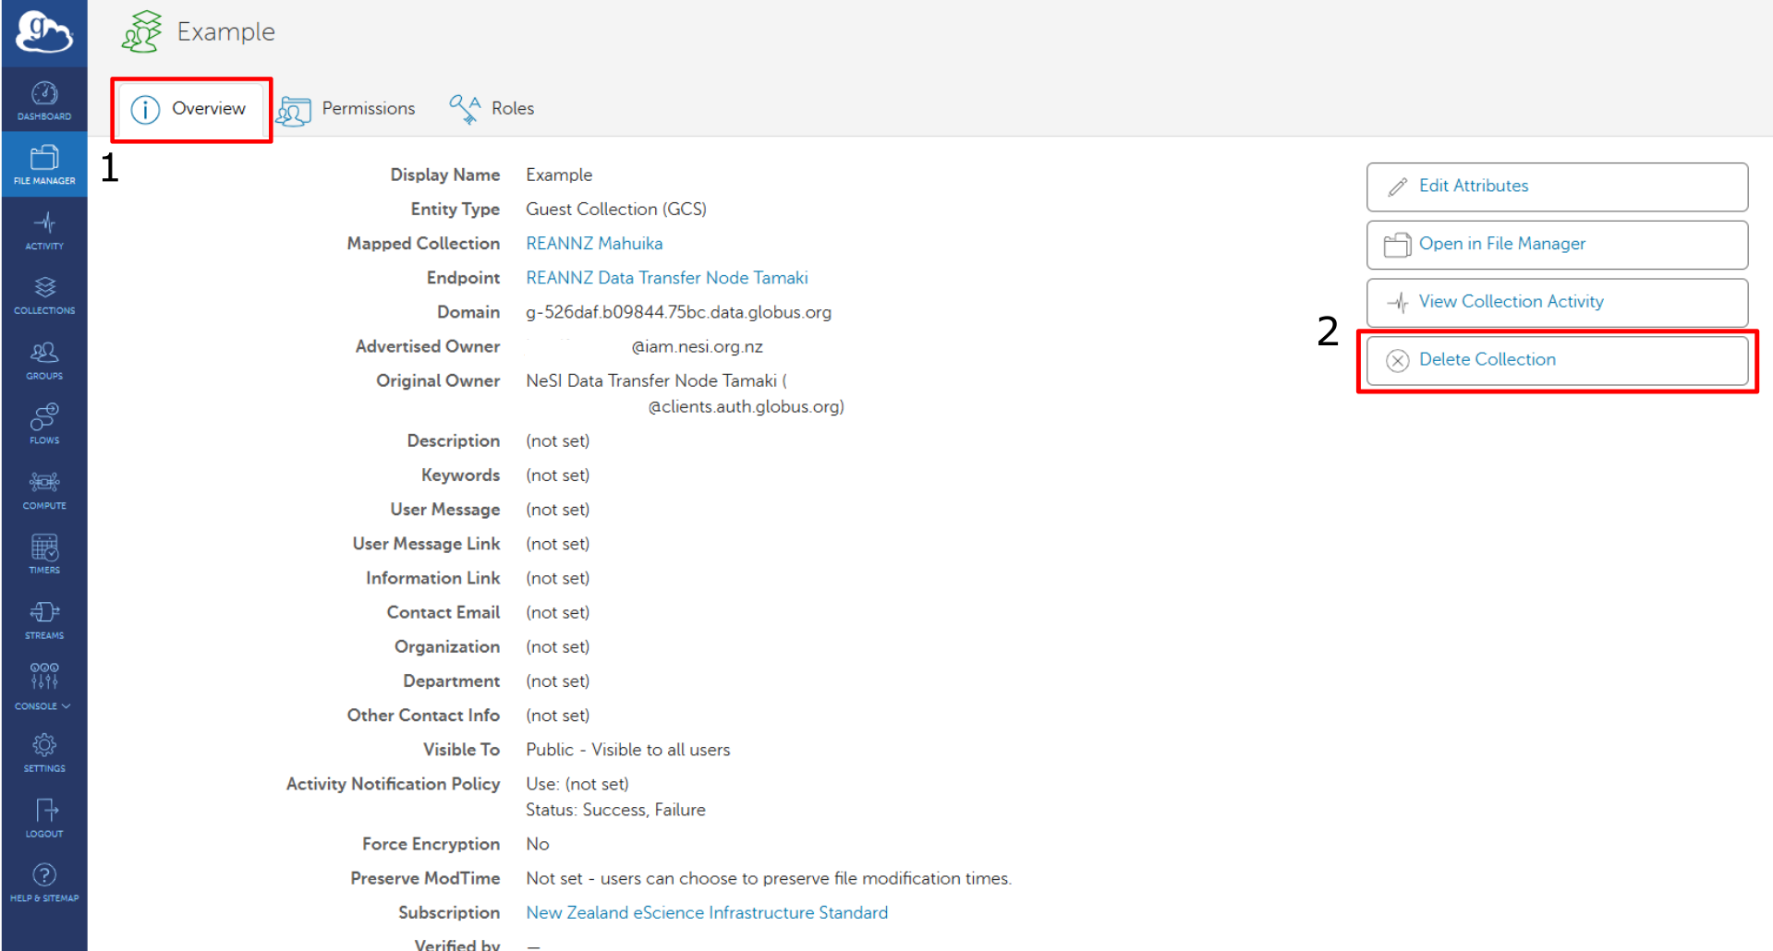Viewport: 1773px width, 951px height.
Task: Switch to the Permissions tab
Action: (346, 109)
